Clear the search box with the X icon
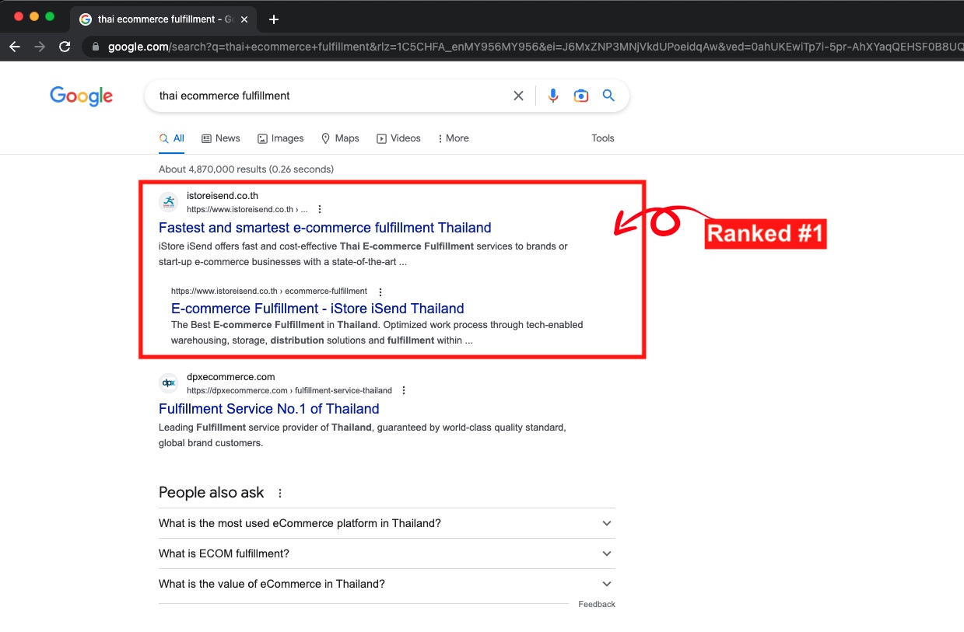The image size is (964, 632). (518, 96)
